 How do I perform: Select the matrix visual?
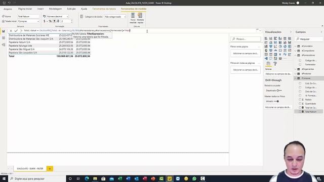tap(275, 55)
